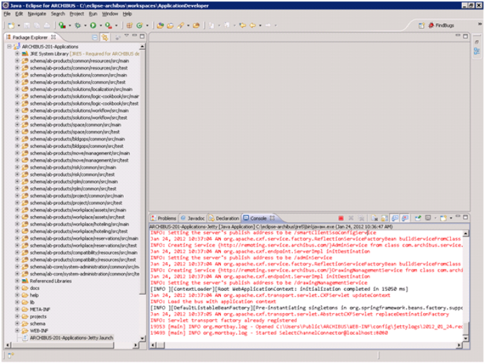Click the Forward navigation arrow icon
Image resolution: width=485 pixels, height=364 pixels.
[268, 25]
